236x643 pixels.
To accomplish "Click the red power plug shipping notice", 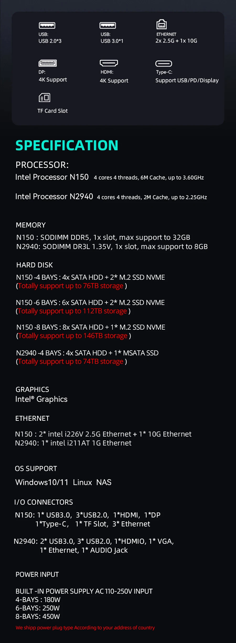I will click(x=85, y=628).
